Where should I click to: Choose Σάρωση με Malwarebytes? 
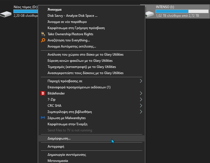pyautogui.click(x=92, y=118)
